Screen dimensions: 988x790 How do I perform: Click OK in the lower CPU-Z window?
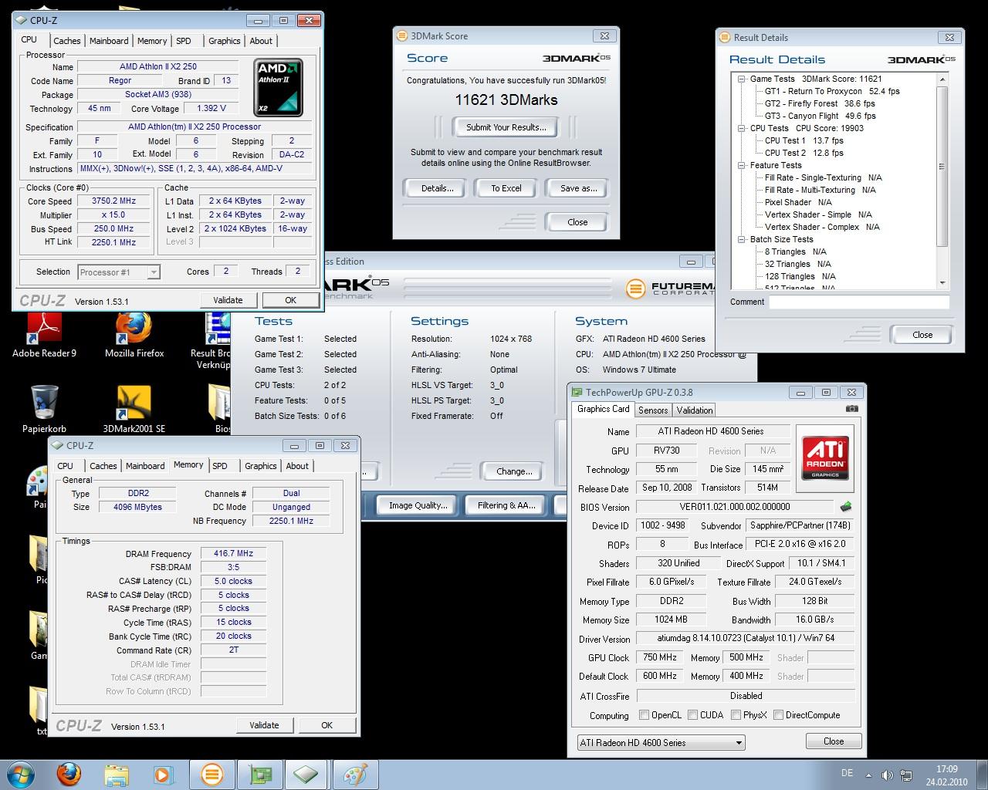point(327,725)
